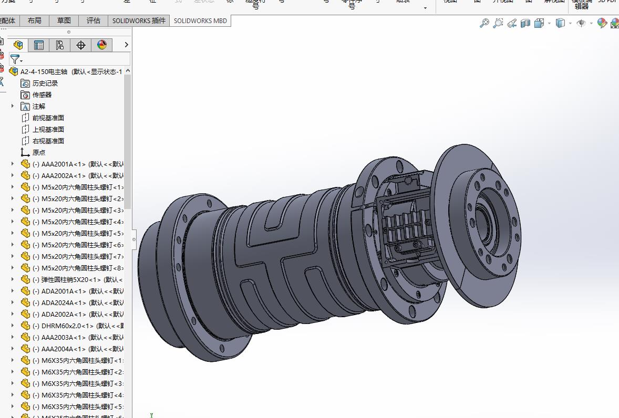Open the tree filter funnel dropdown
This screenshot has height=418, width=619.
click(16, 59)
